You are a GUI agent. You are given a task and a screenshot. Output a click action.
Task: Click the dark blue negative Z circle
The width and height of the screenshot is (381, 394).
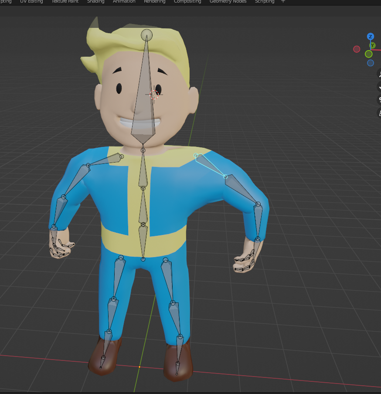[370, 63]
